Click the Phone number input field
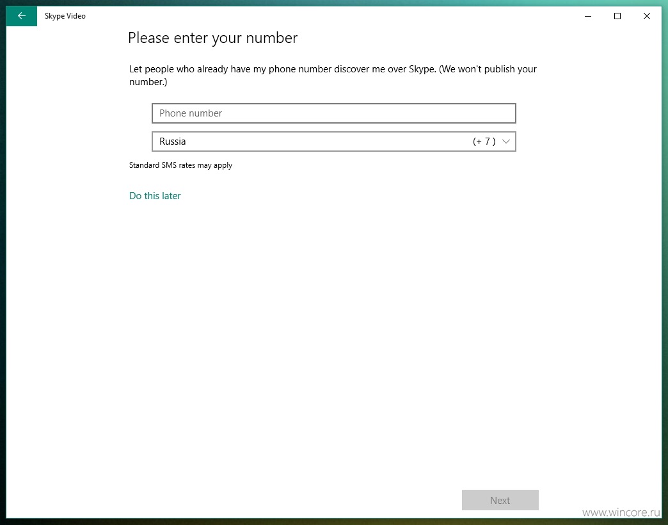The image size is (668, 525). pyautogui.click(x=333, y=113)
